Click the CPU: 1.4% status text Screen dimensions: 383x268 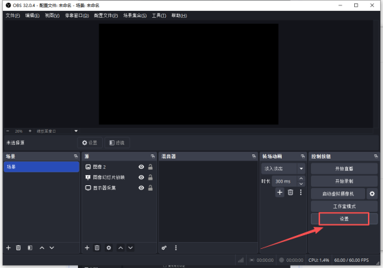[319, 260]
